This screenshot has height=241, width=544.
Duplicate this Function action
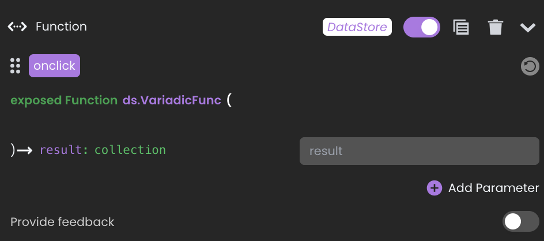pos(461,27)
